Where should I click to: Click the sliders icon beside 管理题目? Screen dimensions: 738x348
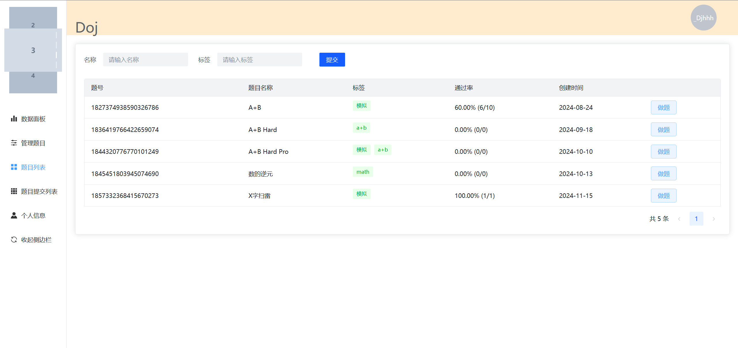click(x=14, y=143)
